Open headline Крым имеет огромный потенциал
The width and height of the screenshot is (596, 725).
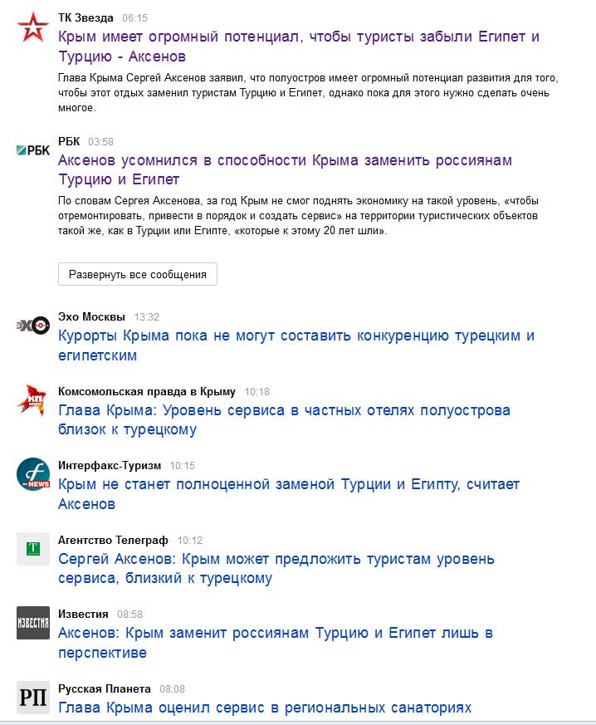pyautogui.click(x=299, y=47)
